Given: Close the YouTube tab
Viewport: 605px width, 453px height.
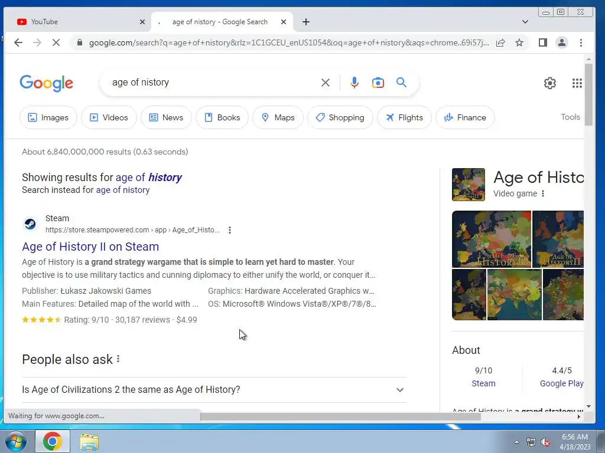Looking at the screenshot, I should click(x=142, y=22).
